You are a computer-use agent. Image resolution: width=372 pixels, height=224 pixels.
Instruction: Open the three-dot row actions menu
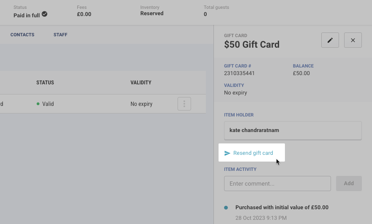[x=184, y=104]
